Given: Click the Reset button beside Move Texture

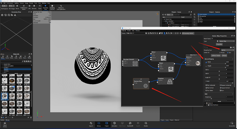Looking at the screenshot, I should (224, 56).
